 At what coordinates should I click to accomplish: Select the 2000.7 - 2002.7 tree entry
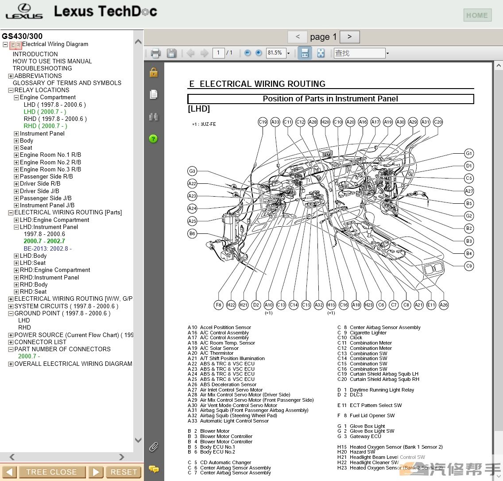point(44,241)
